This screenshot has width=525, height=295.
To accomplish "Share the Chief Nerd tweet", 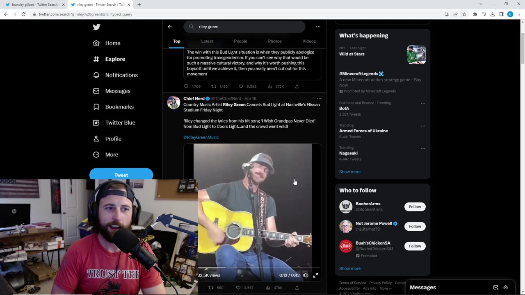I will [x=297, y=288].
